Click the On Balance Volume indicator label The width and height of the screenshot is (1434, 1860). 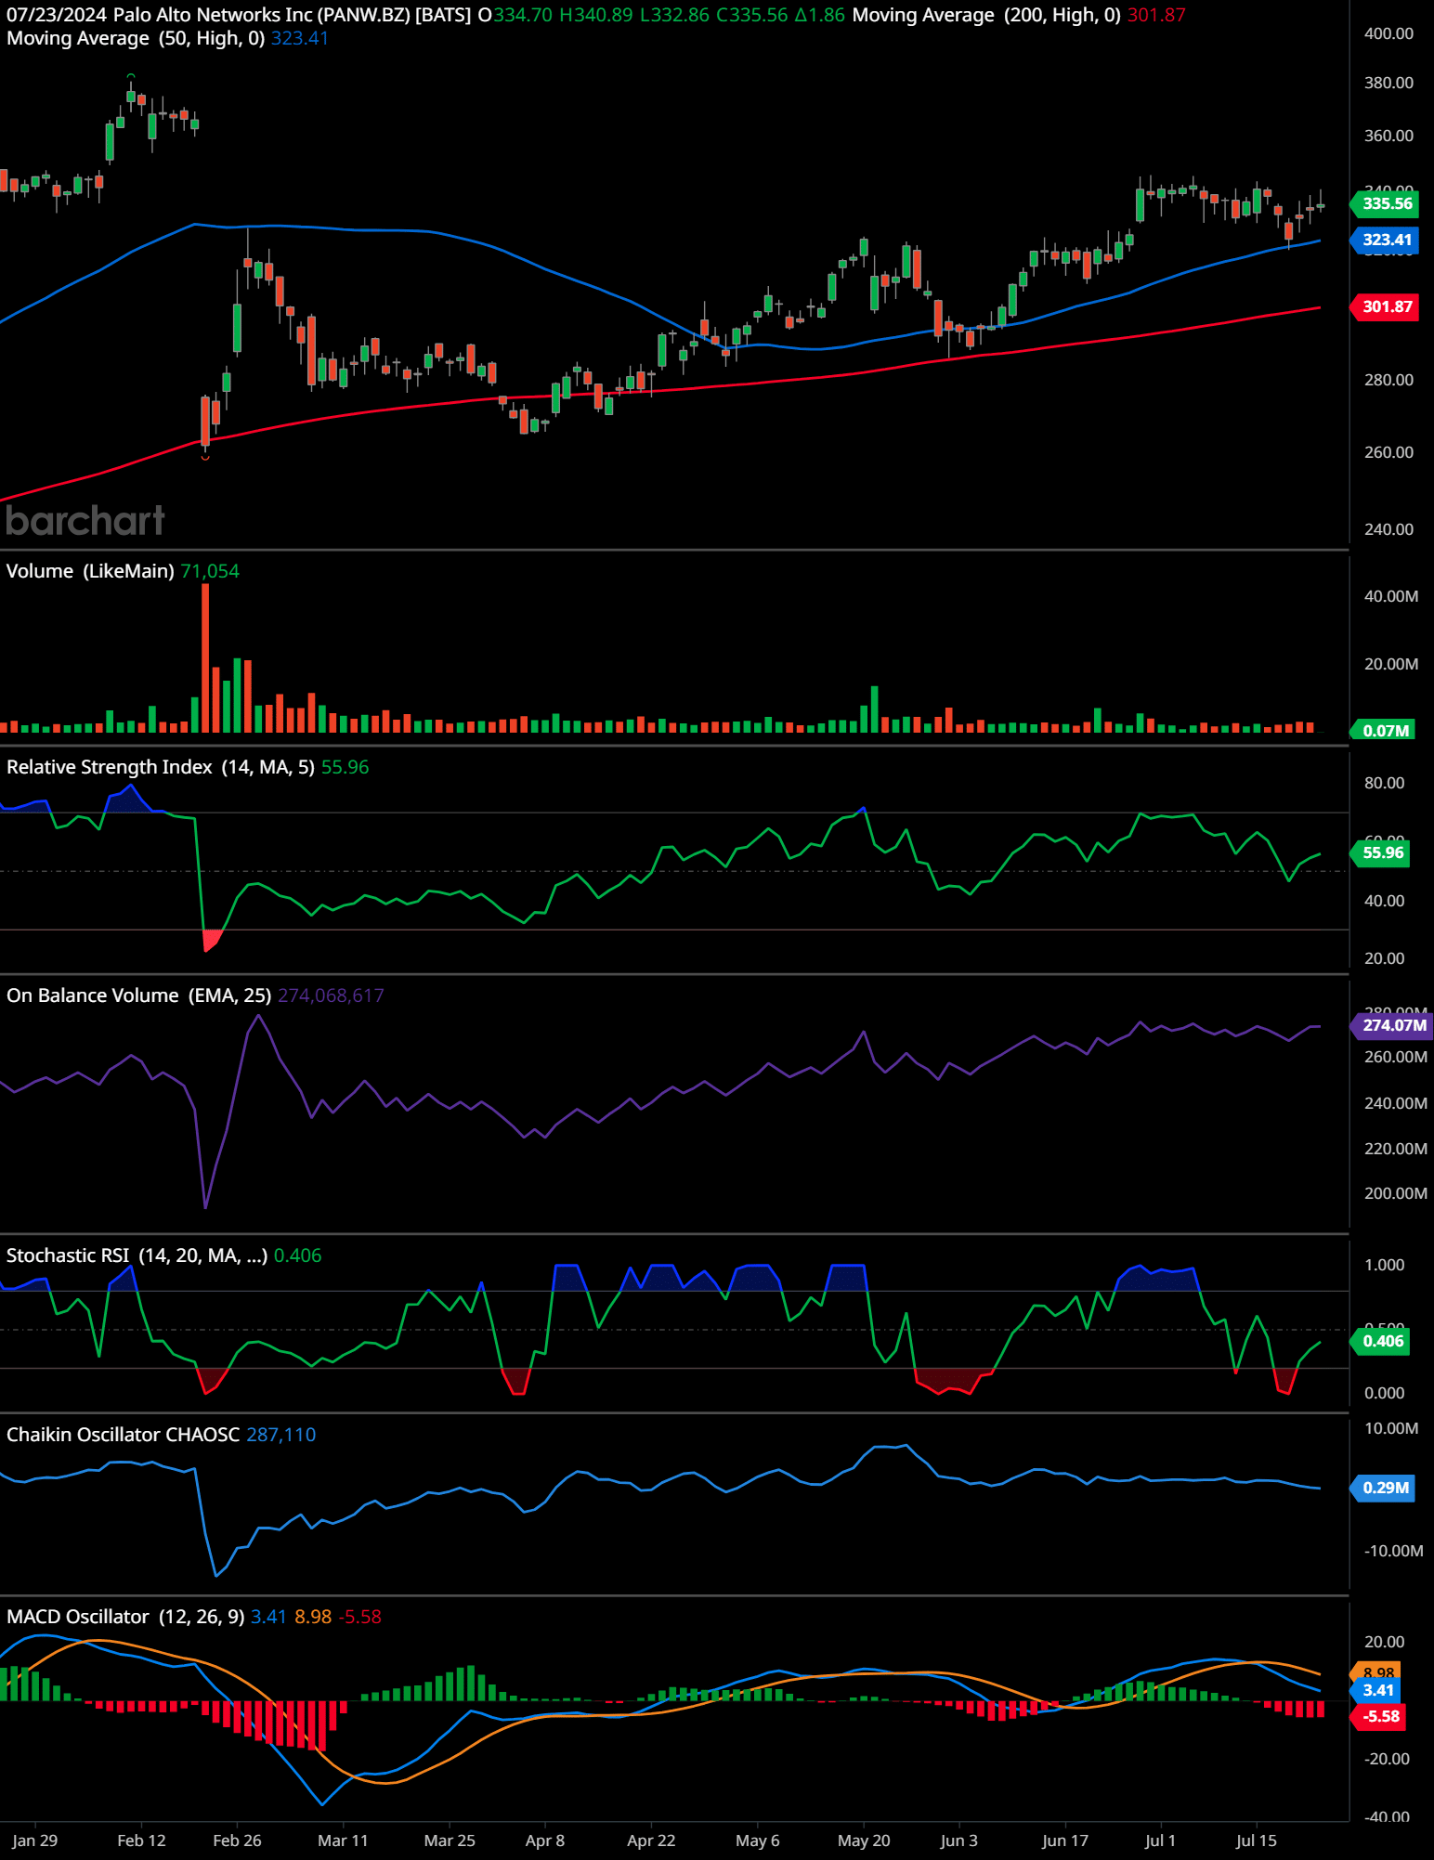138,995
